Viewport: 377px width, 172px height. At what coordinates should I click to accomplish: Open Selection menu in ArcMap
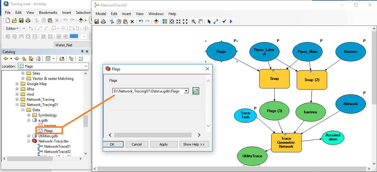coord(83,13)
